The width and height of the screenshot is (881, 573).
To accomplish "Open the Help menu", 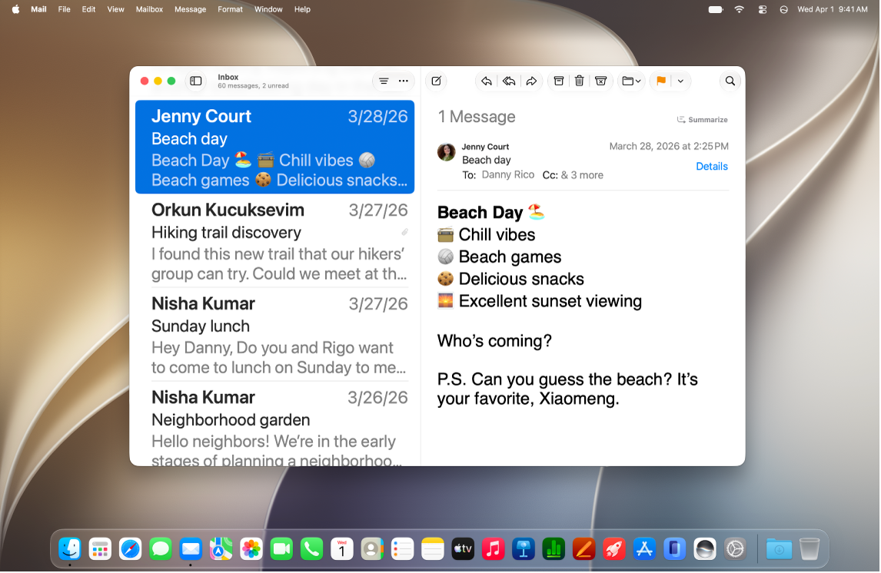I will (301, 9).
